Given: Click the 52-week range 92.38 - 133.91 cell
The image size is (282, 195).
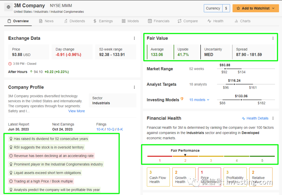Looking at the screenshot, I should [x=116, y=52].
